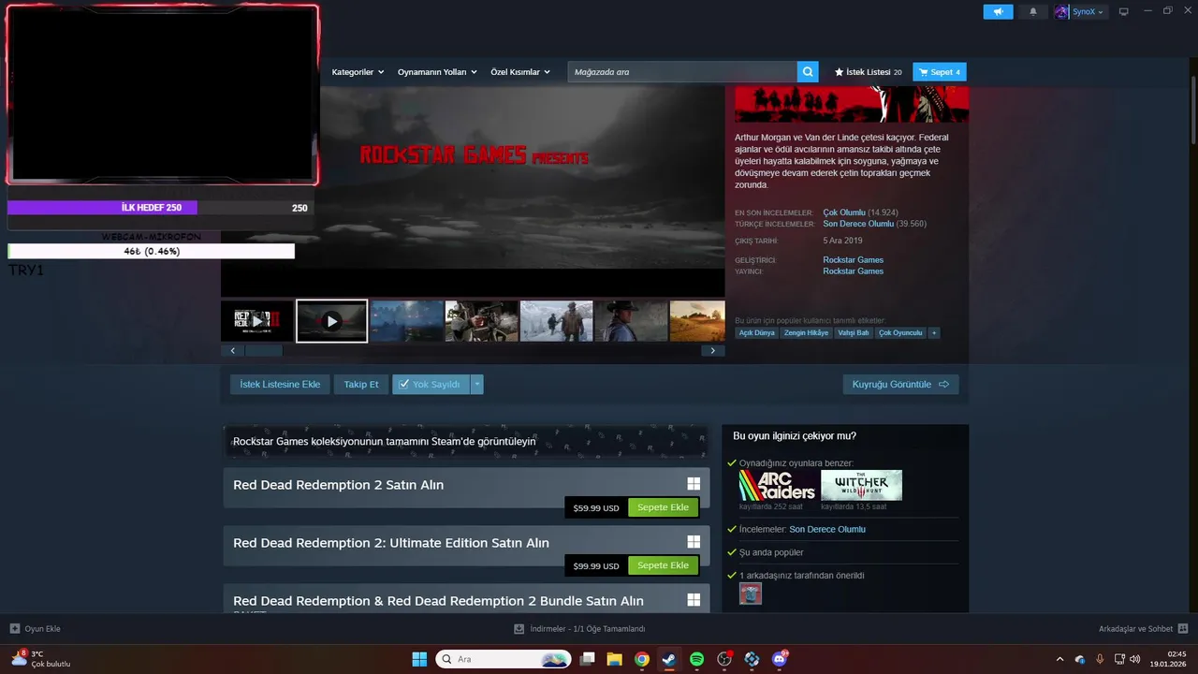Select the cowboy portrait screenshot thumbnail
The height and width of the screenshot is (674, 1198).
631,321
